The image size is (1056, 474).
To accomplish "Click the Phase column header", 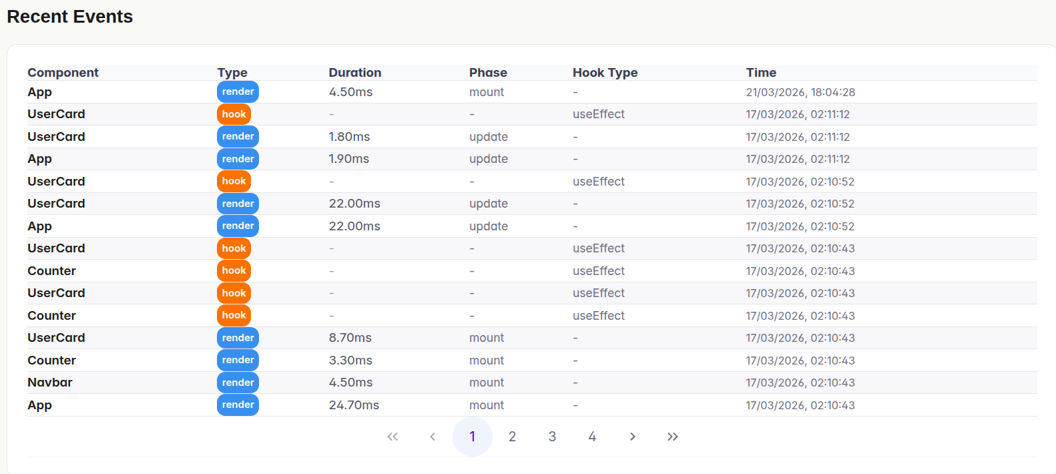I will click(488, 73).
